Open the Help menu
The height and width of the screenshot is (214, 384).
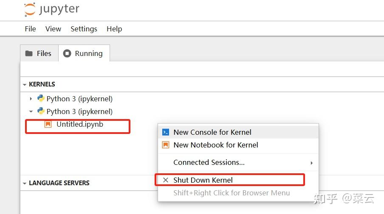pos(114,29)
